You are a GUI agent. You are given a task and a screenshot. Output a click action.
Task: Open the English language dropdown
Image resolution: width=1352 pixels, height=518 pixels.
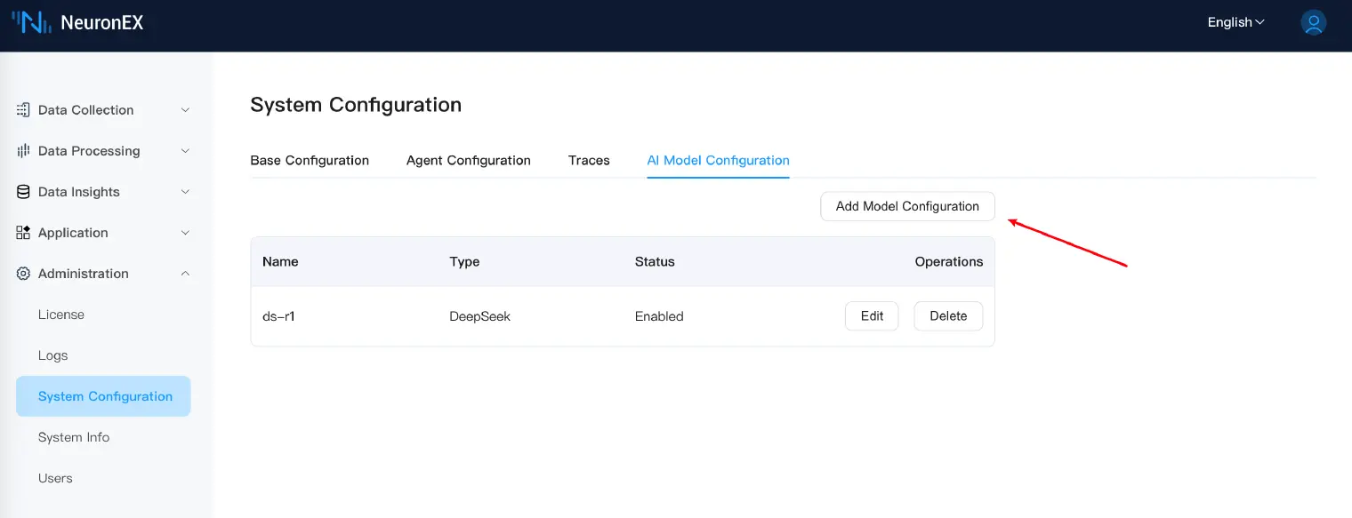(x=1235, y=23)
